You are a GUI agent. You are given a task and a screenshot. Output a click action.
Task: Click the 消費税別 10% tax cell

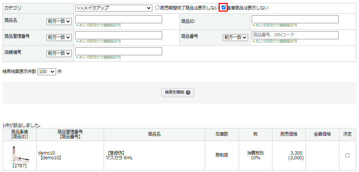point(255,155)
